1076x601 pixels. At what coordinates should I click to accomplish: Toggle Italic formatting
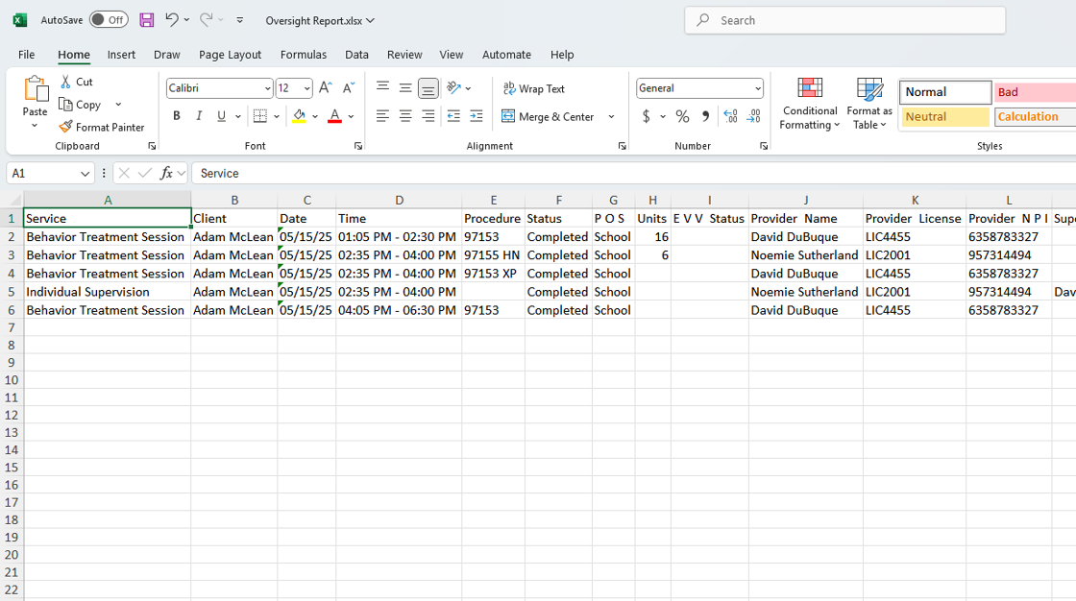(x=199, y=116)
